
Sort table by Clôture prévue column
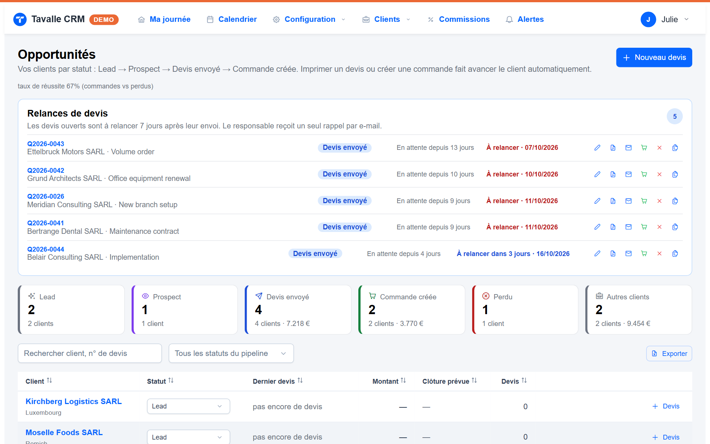(x=450, y=381)
